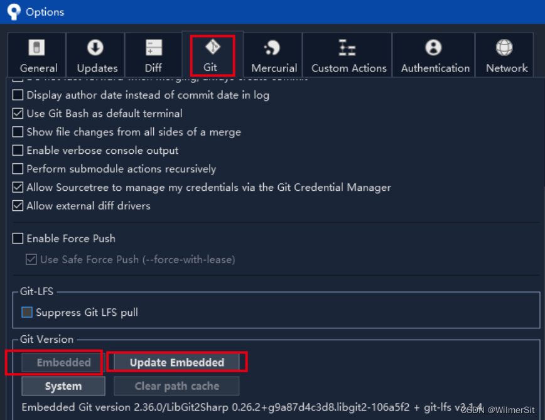This screenshot has width=545, height=420.
Task: Check Suppress Git LFS pull
Action: [x=27, y=312]
